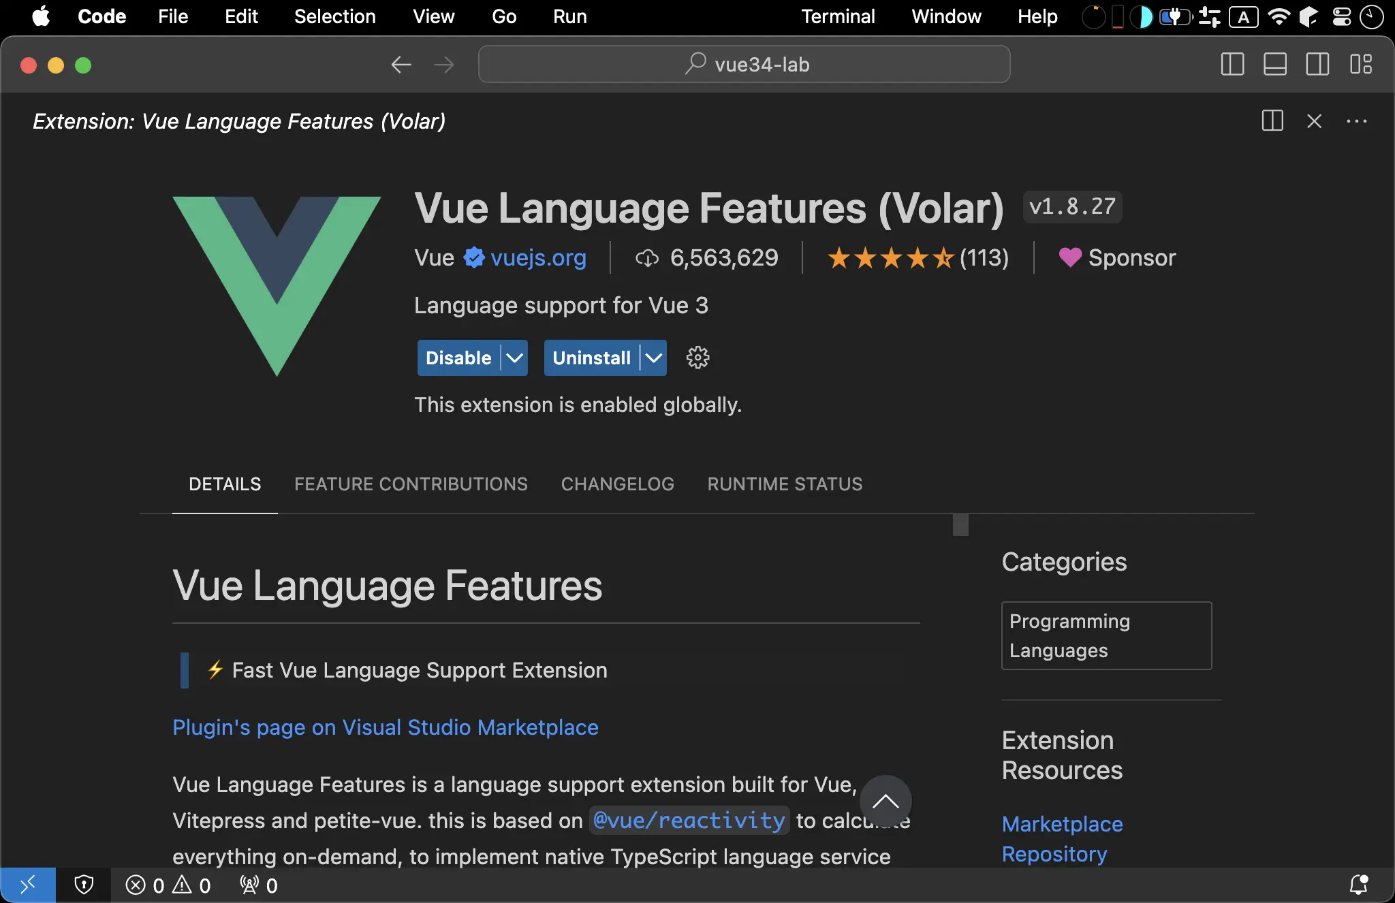Click the Sponsor heart link
Screen dimensions: 1395x903
(1117, 258)
